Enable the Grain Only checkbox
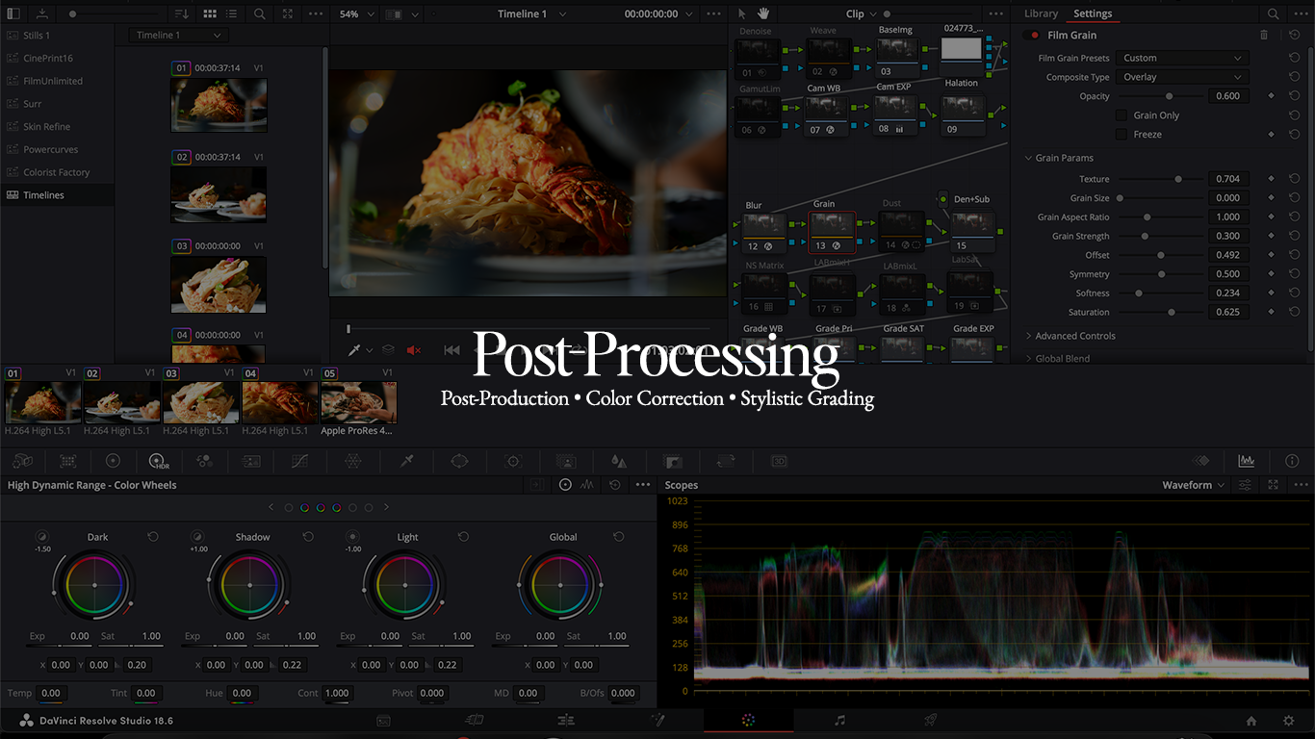Screen dimensions: 1315x739 [x=1121, y=115]
